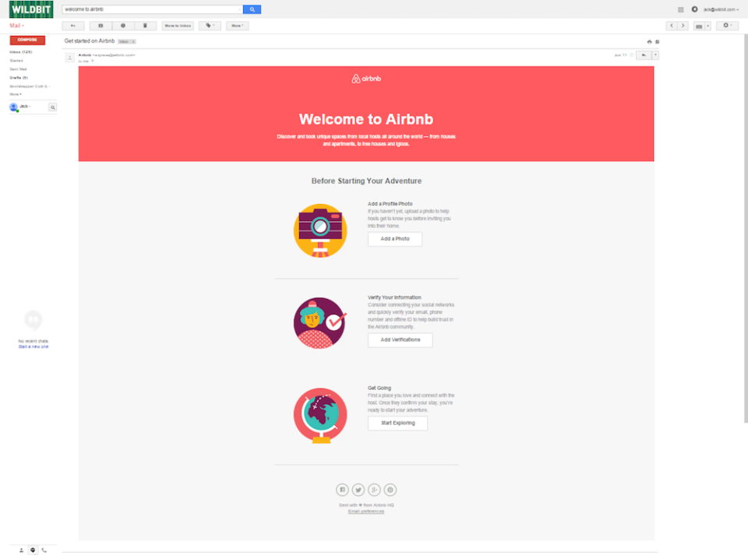Viewport: 748px width, 555px height.
Task: Open the Mail dropdown menu
Action: pos(16,26)
